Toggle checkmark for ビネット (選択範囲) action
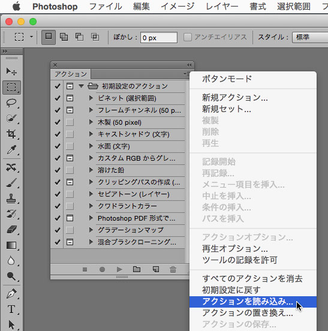 57,98
